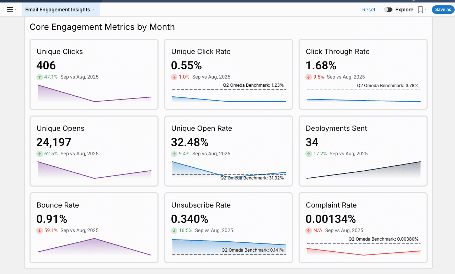Open the hamburger navigation menu
This screenshot has width=455, height=274.
9,10
